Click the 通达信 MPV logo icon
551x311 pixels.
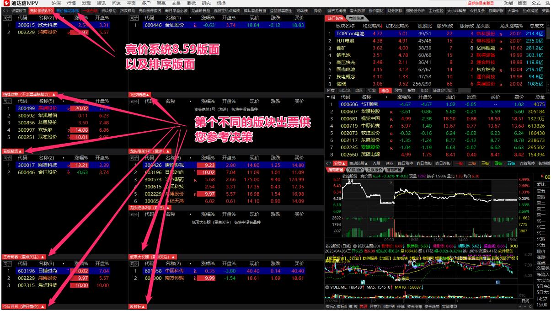tap(5, 3)
